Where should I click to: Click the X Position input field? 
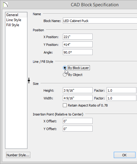(78, 37)
